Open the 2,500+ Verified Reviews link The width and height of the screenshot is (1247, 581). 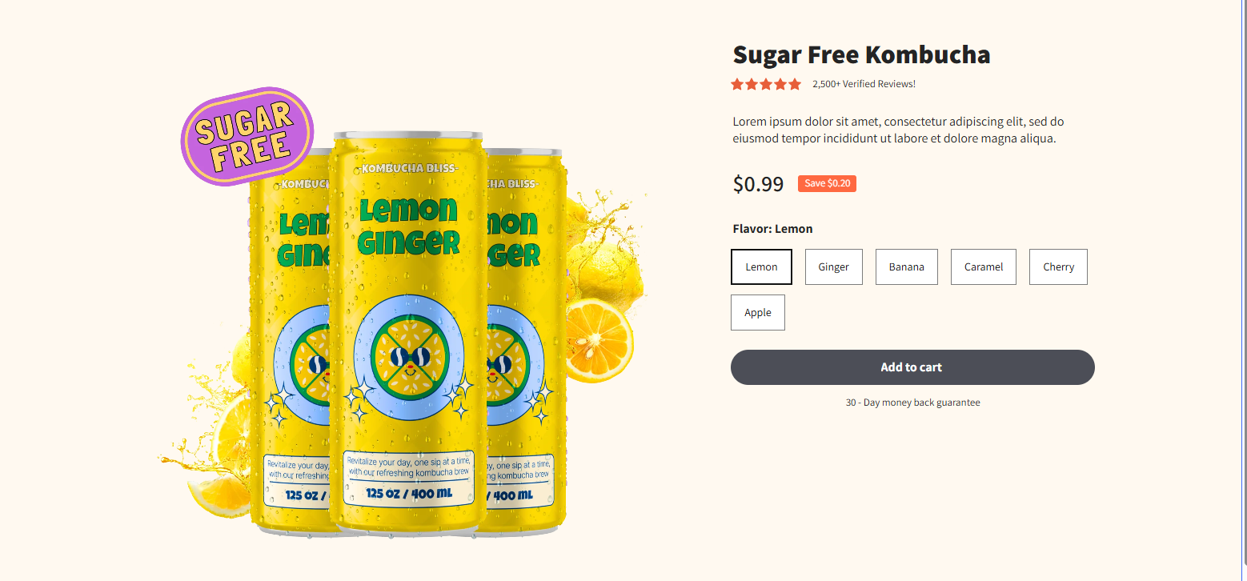[x=864, y=84]
